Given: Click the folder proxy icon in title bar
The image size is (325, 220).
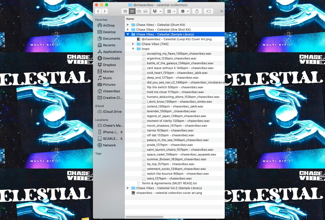Looking at the screenshot, I should click(x=130, y=5).
